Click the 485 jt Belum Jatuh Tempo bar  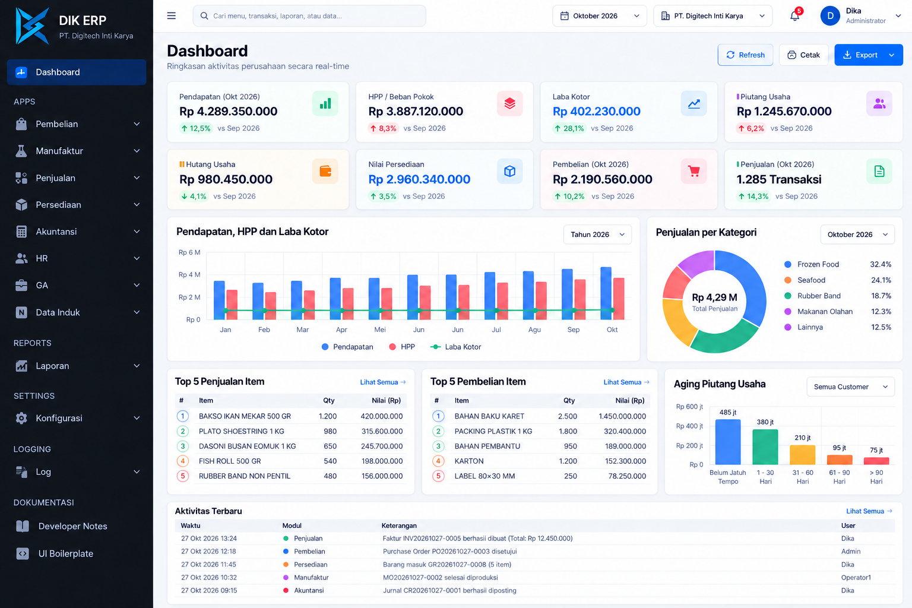pyautogui.click(x=728, y=442)
